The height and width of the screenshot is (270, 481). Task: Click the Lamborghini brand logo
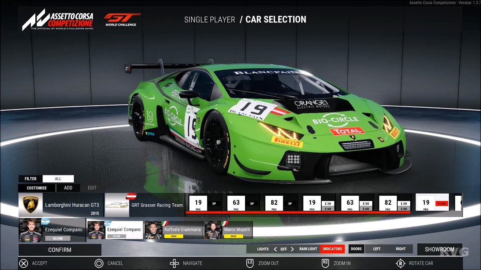30,205
